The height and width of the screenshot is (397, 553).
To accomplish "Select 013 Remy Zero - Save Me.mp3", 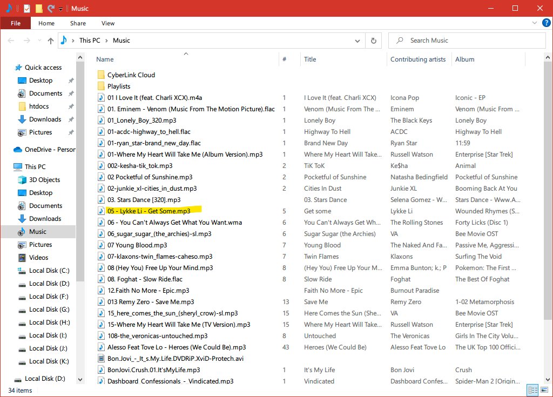I will pos(151,302).
